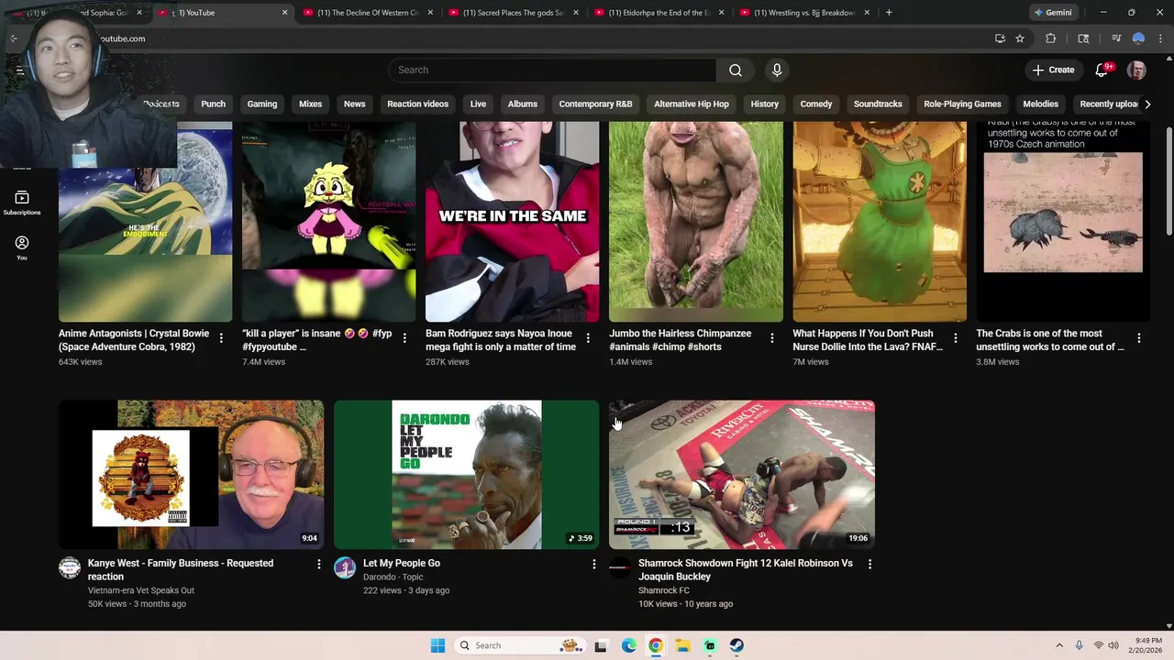The width and height of the screenshot is (1174, 660).
Task: Open more options for "kill a player" short
Action: coord(404,338)
